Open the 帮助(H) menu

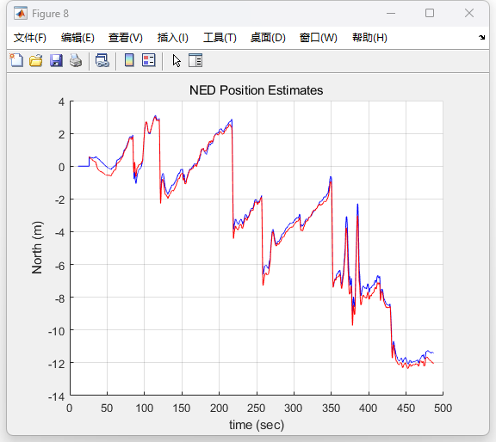click(369, 38)
